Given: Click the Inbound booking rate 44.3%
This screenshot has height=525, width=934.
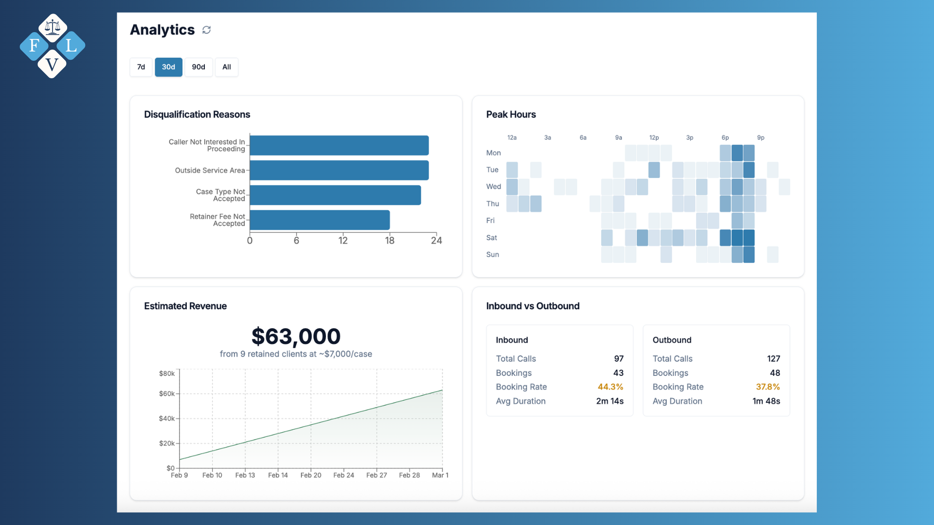Looking at the screenshot, I should [610, 387].
